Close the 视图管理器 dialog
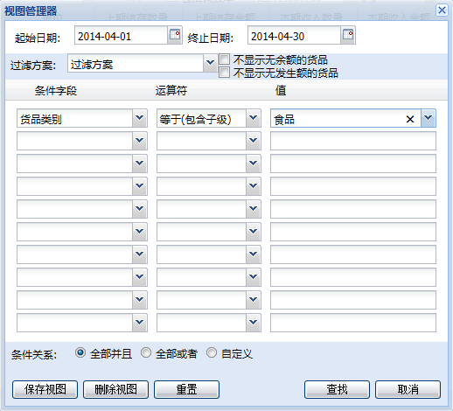This screenshot has width=453, height=411. 442,10
